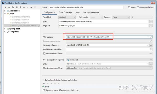The height and width of the screenshot is (94, 157).
Task: Expand the Spring Boot tree node
Action: coord(5,29)
